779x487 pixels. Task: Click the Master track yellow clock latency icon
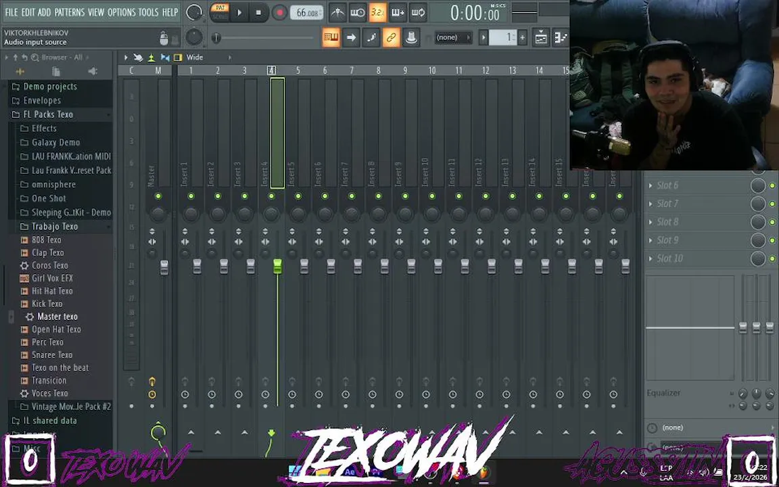(x=152, y=394)
